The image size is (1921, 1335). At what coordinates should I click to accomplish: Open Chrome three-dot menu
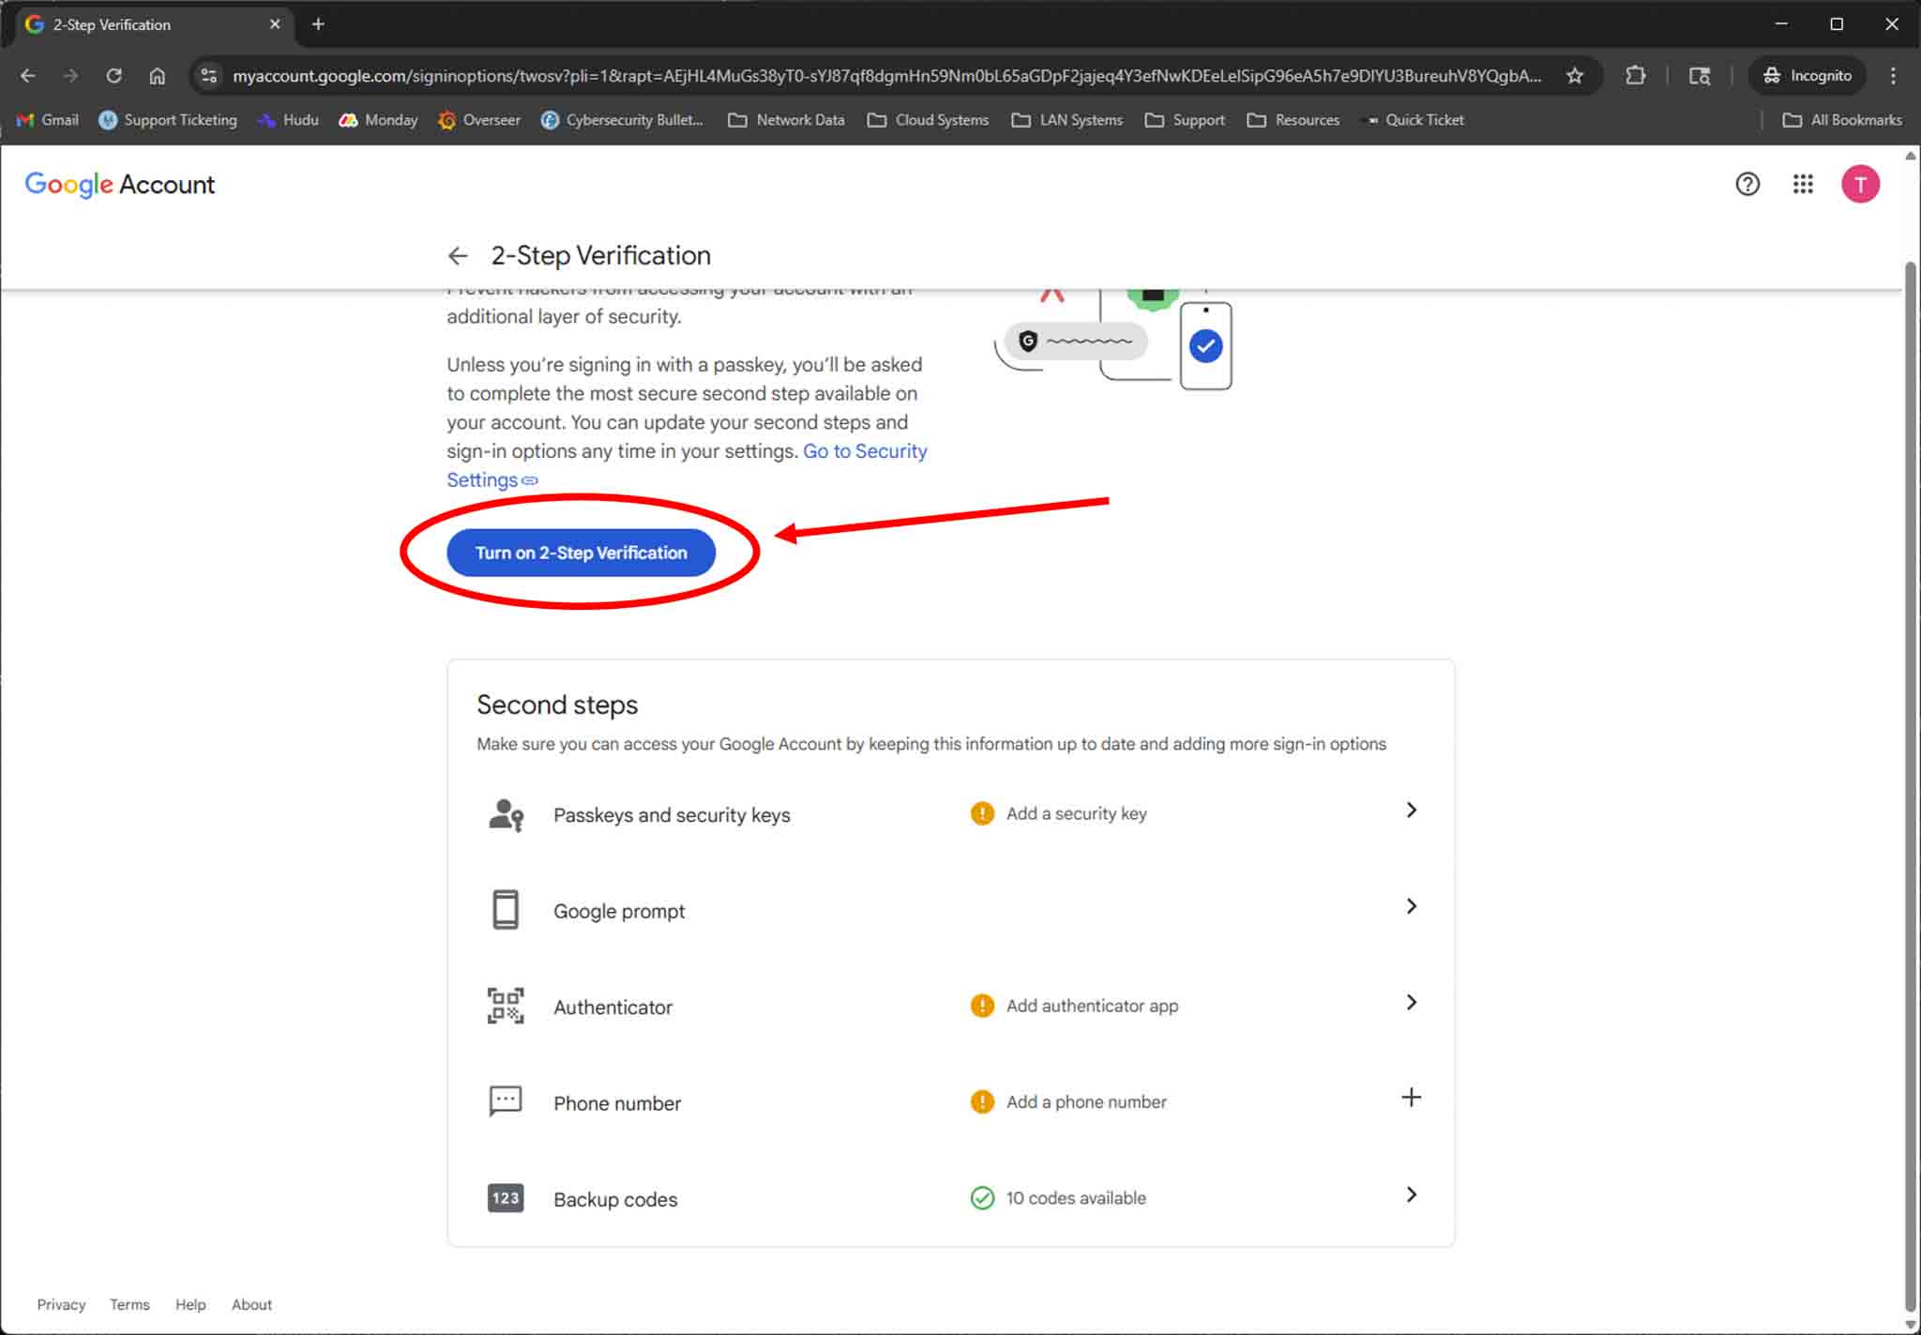point(1892,76)
